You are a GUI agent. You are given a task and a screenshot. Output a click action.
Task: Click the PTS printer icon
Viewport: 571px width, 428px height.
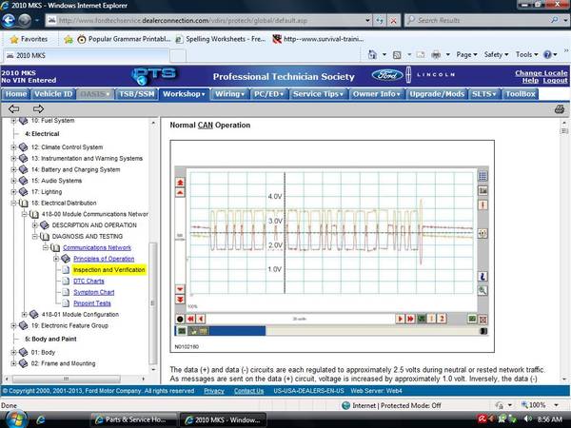(x=560, y=109)
